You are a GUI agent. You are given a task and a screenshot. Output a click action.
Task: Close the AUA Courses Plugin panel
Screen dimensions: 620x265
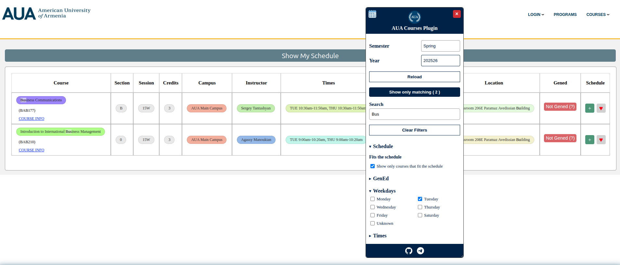tap(457, 14)
